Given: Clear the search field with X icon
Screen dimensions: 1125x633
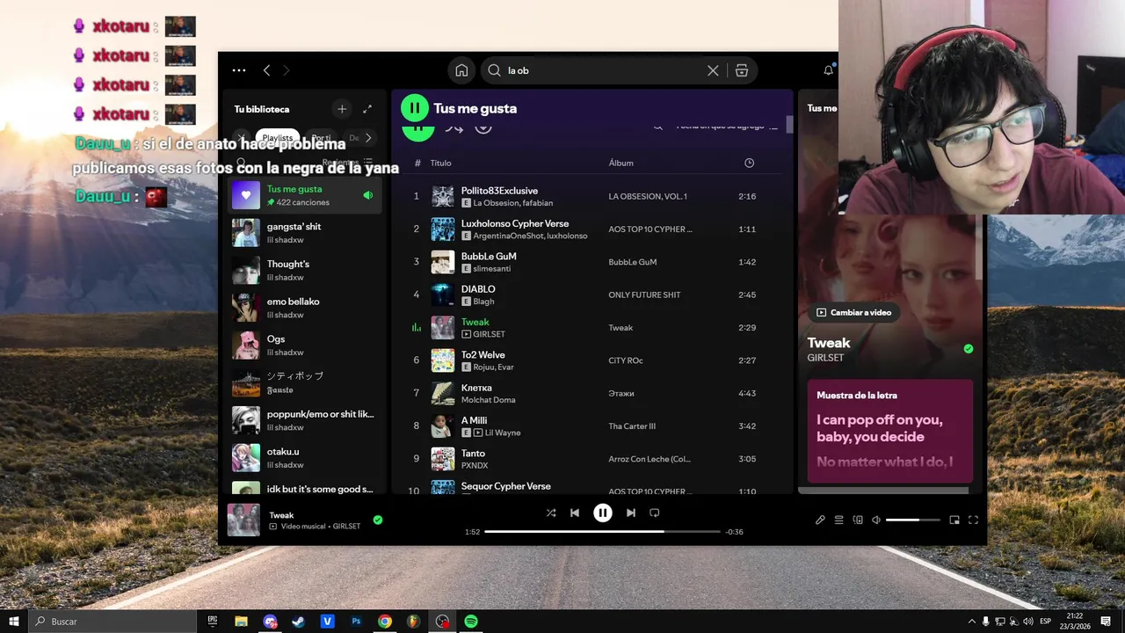Looking at the screenshot, I should point(713,70).
